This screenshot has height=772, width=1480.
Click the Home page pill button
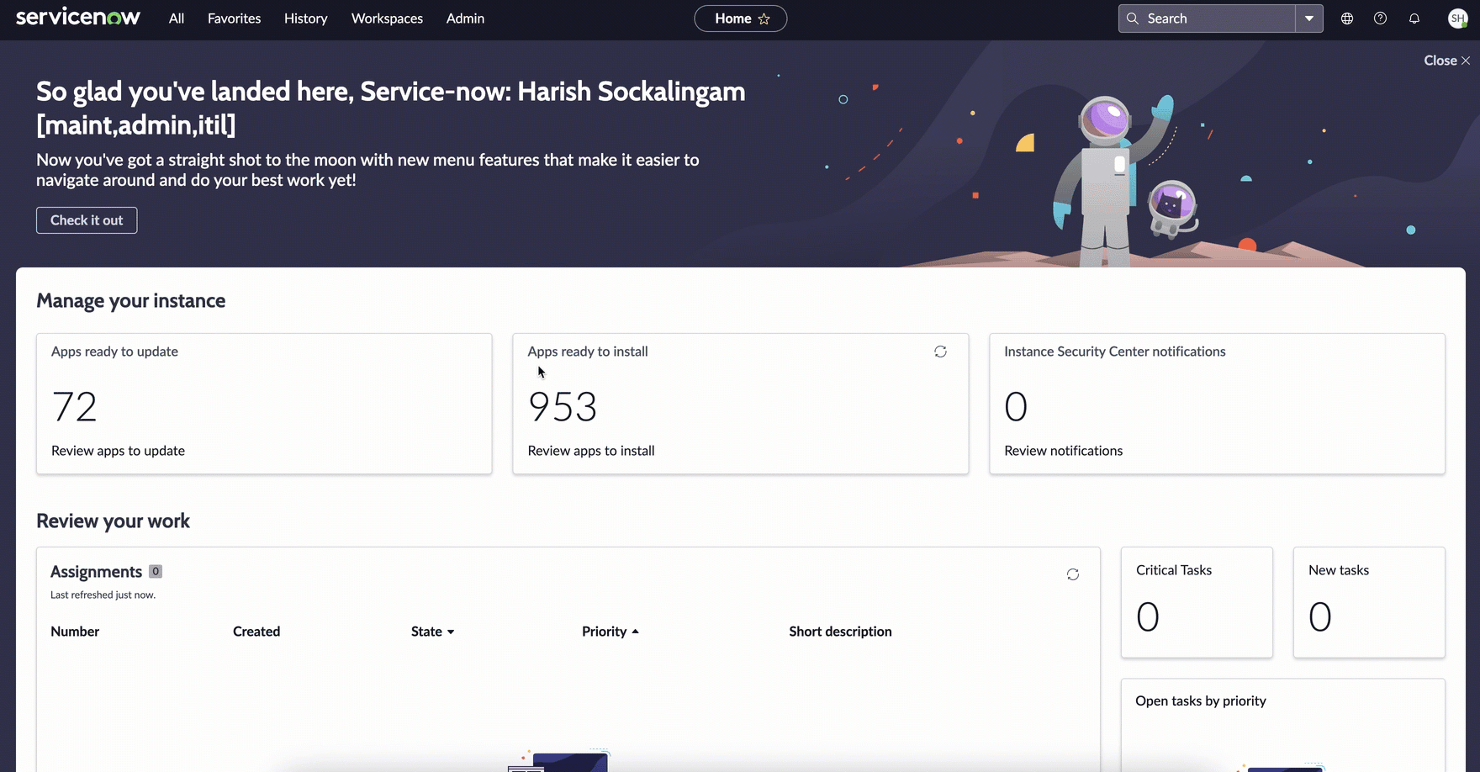[x=741, y=19]
